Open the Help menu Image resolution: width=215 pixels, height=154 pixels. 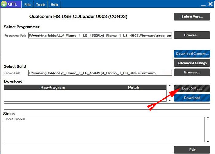coord(54,5)
